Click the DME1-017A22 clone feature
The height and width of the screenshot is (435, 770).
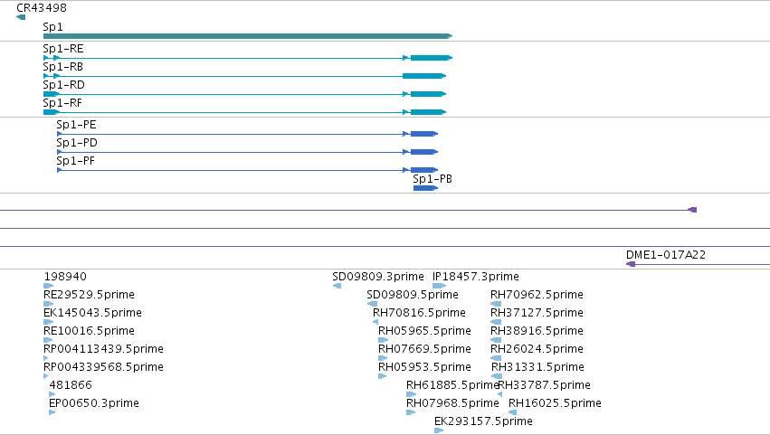tap(698, 264)
